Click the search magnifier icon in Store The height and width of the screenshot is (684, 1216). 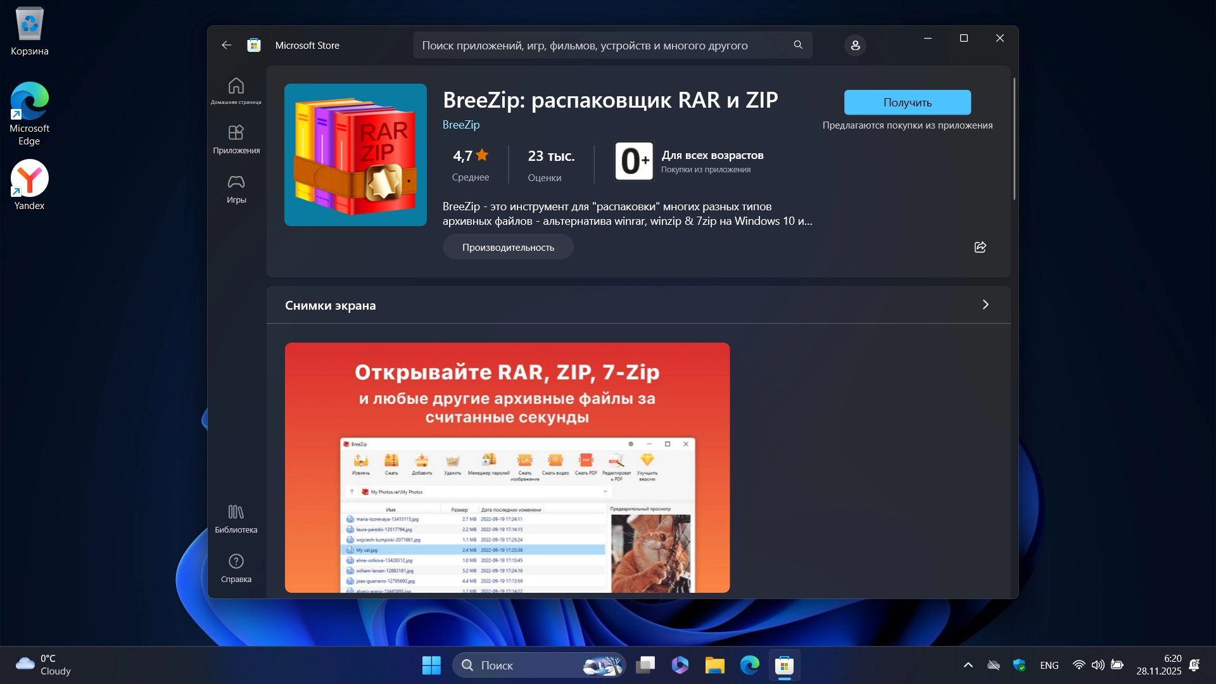tap(797, 45)
